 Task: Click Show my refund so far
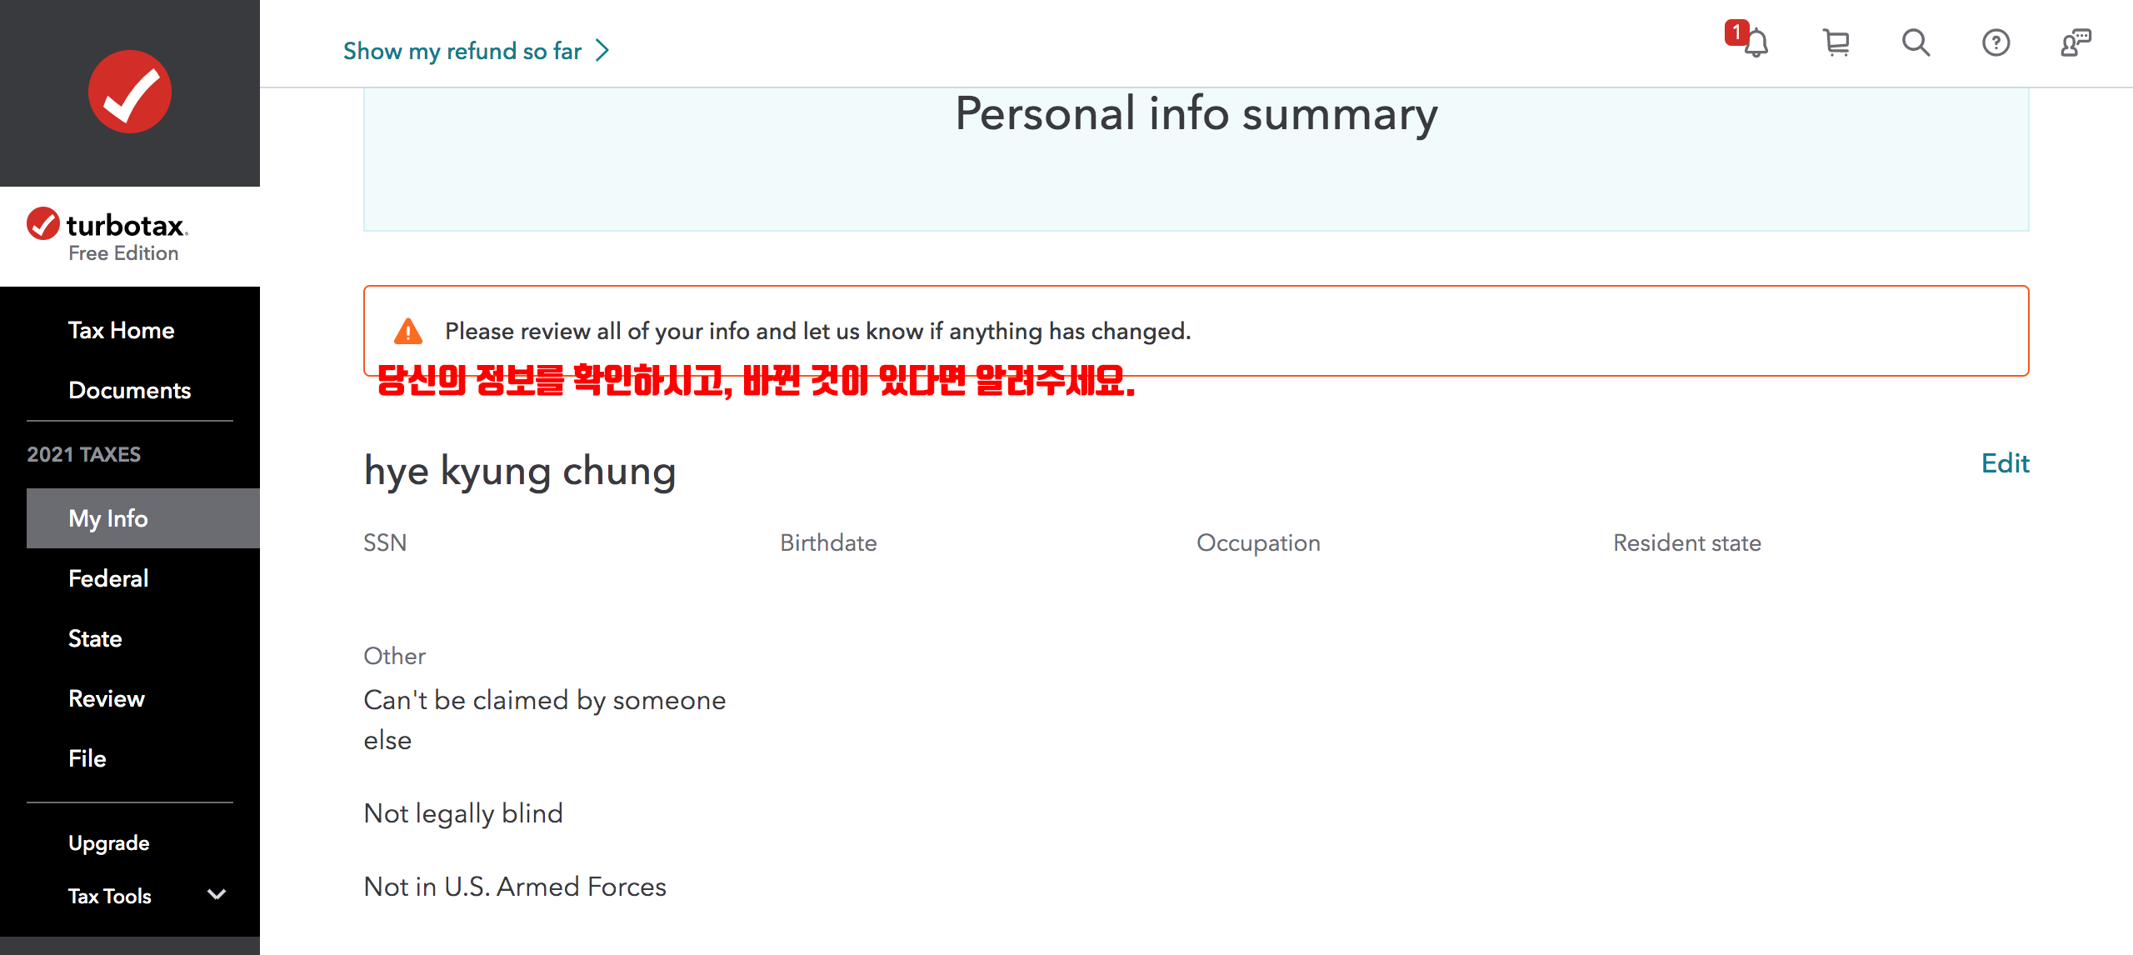point(462,51)
